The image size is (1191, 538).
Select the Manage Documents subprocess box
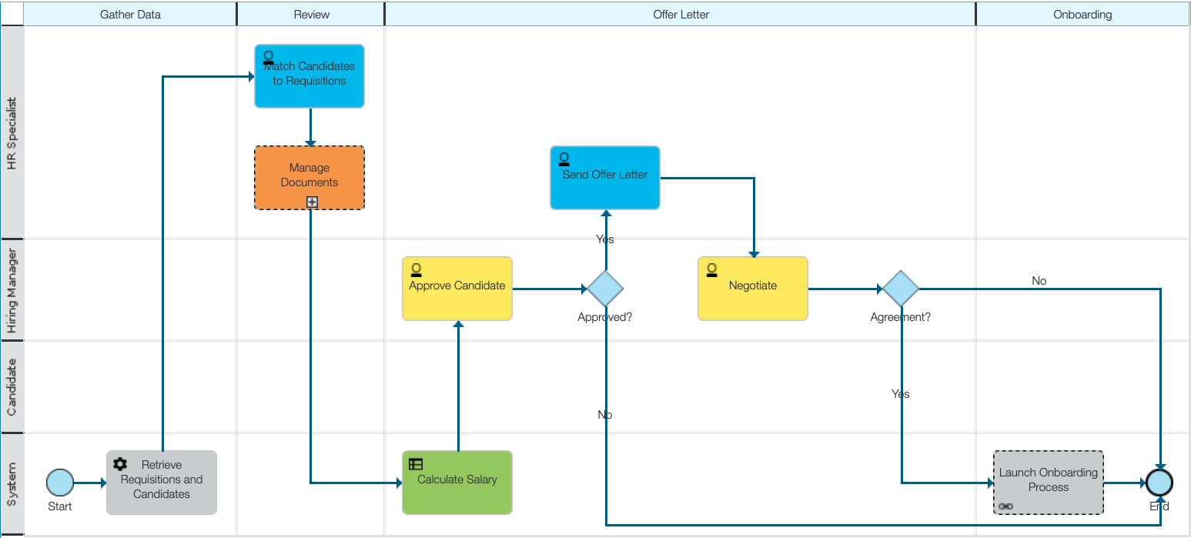click(x=309, y=178)
